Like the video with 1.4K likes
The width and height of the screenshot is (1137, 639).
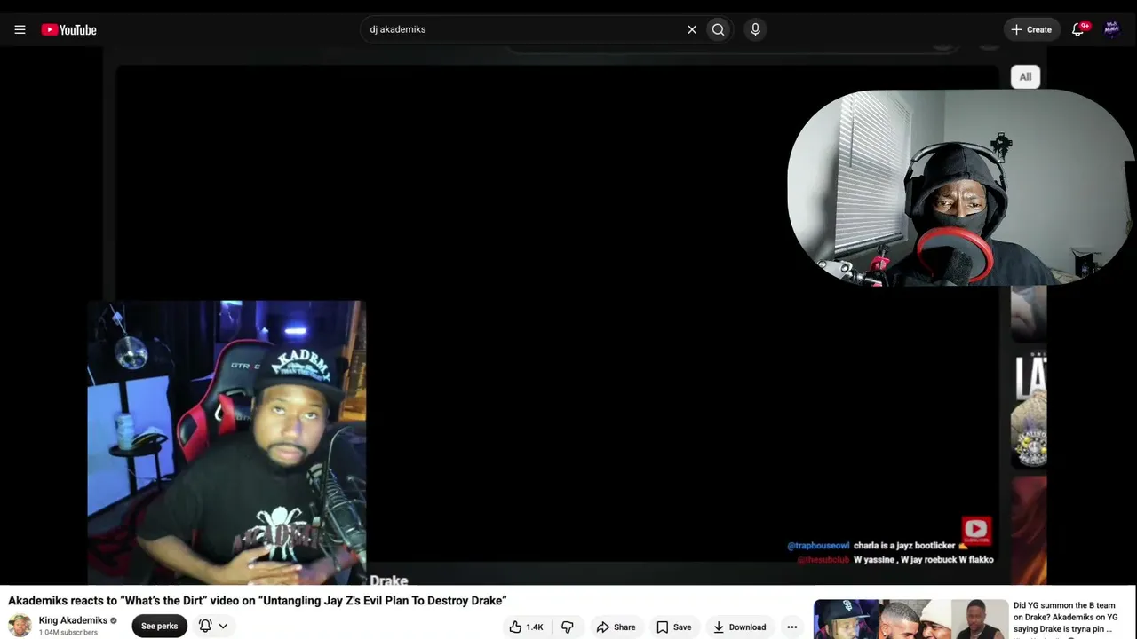coord(526,627)
